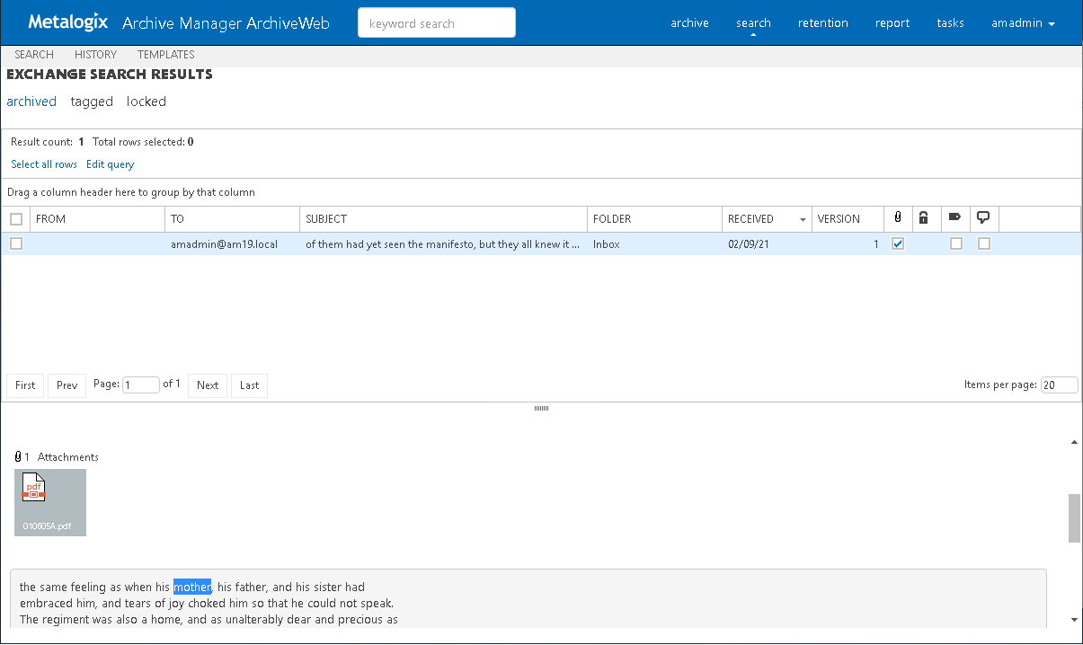This screenshot has width=1083, height=645.
Task: Switch to the History tab
Action: click(x=95, y=55)
